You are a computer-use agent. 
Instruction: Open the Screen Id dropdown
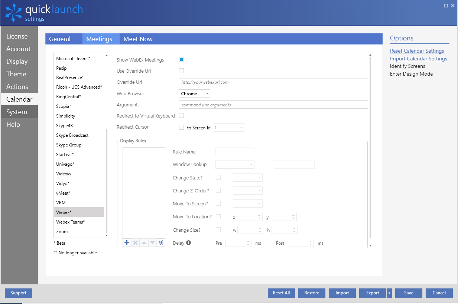pos(228,128)
